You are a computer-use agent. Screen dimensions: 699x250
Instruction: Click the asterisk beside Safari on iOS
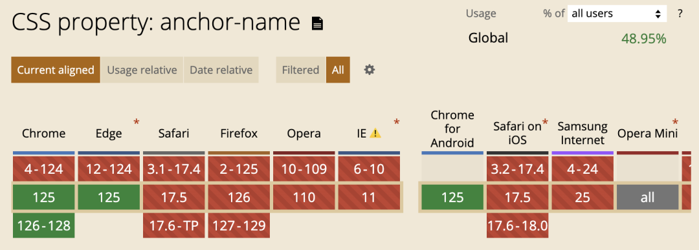[x=544, y=122]
